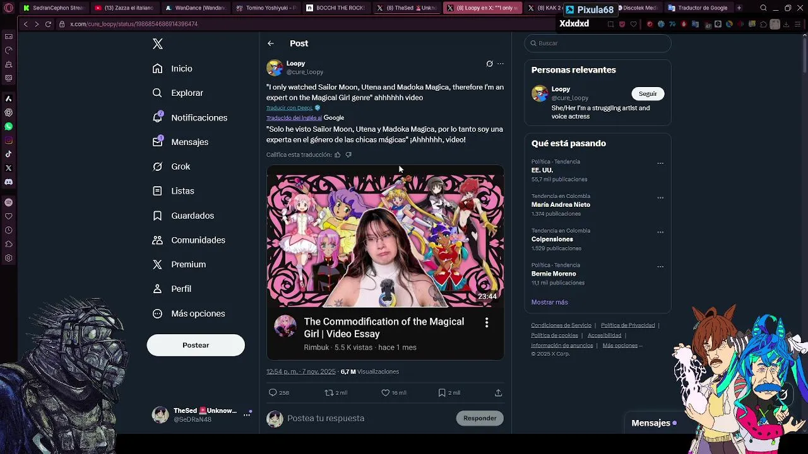808x454 pixels.
Task: Switch to the Zazza el italiano YouTube tab
Action: click(x=125, y=8)
